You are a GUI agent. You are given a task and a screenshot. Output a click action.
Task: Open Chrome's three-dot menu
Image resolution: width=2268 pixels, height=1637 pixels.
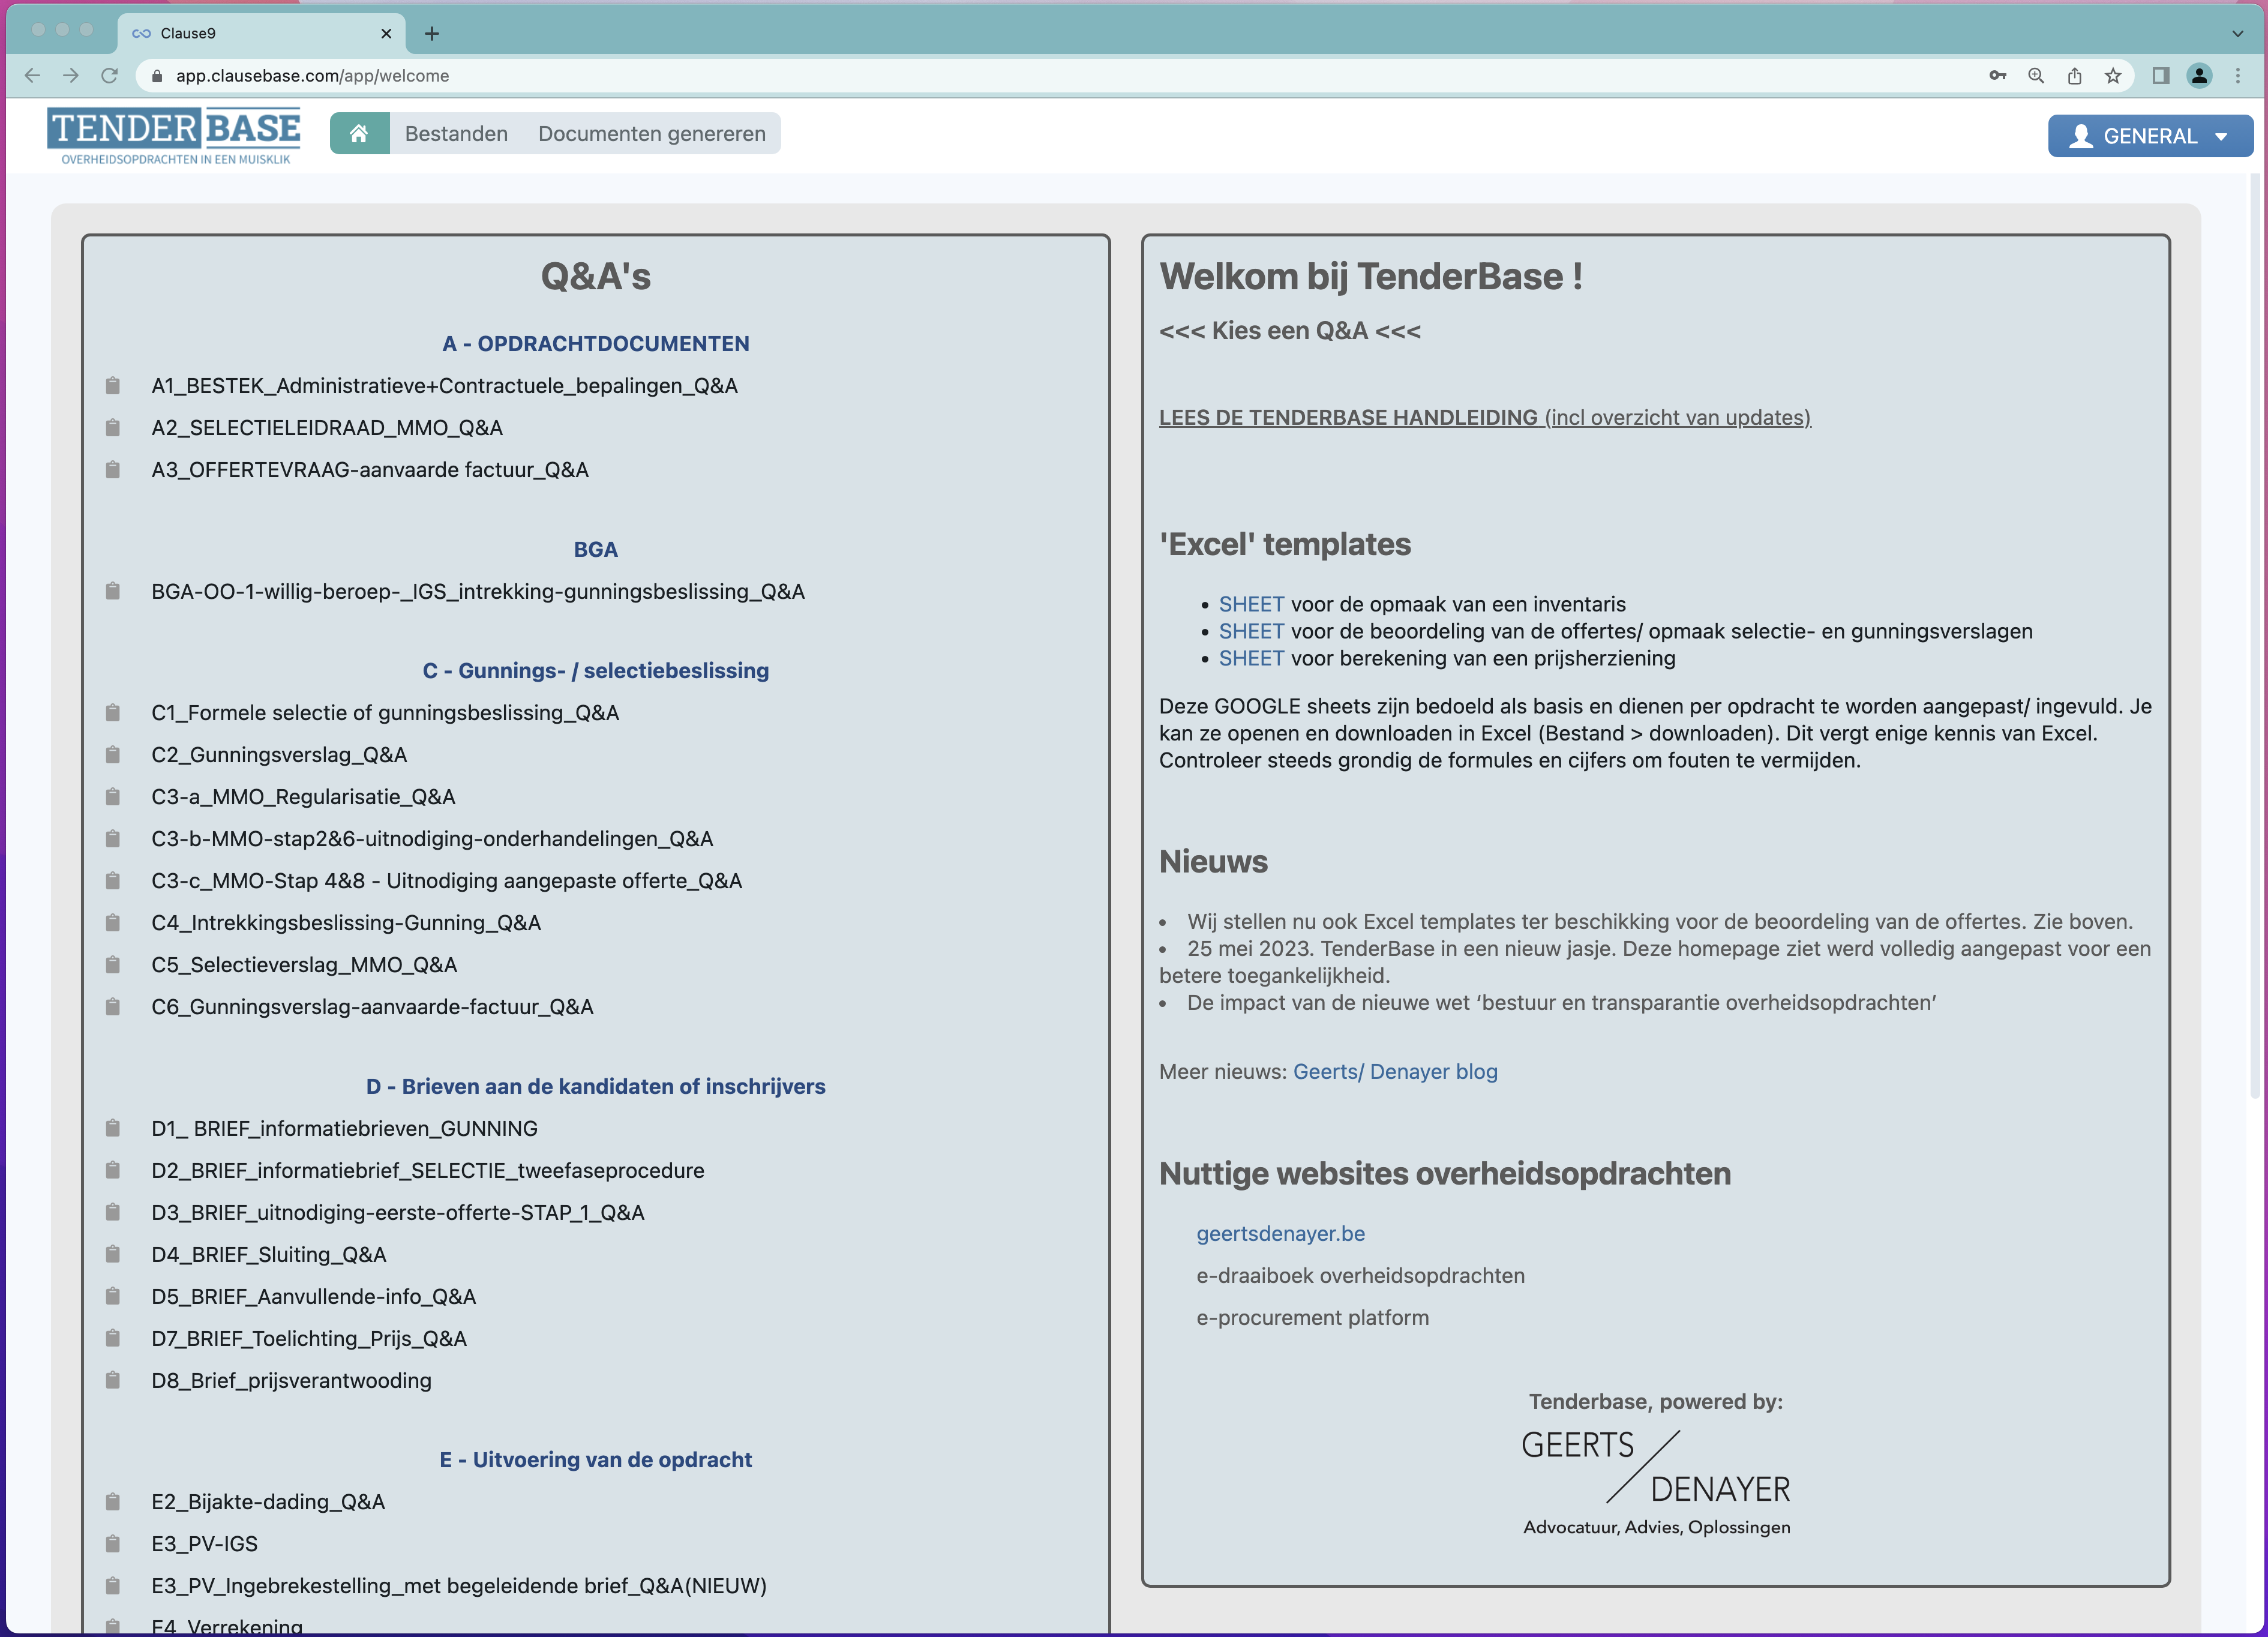(x=2238, y=76)
